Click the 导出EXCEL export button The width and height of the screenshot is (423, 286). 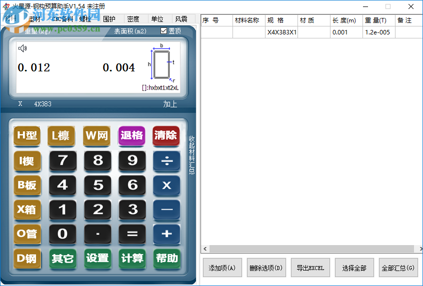coord(310,268)
